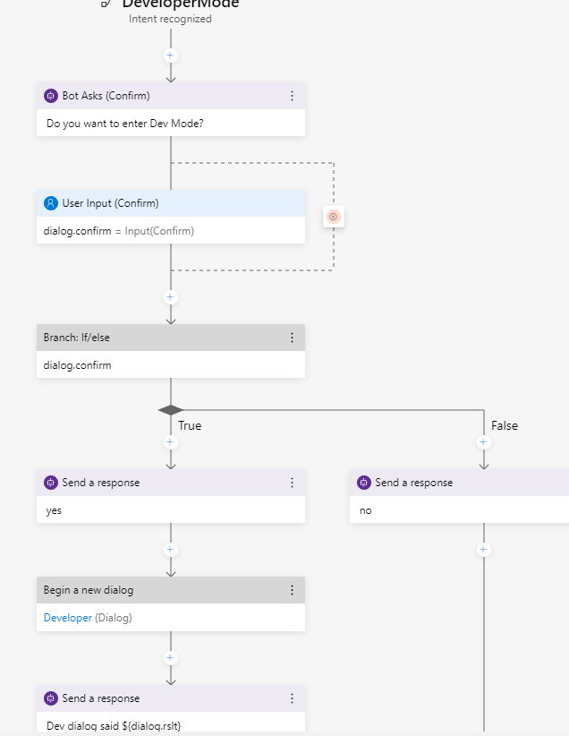The image size is (569, 736).
Task: Click the purple bot icon on Bot Asks
Action: coord(51,96)
